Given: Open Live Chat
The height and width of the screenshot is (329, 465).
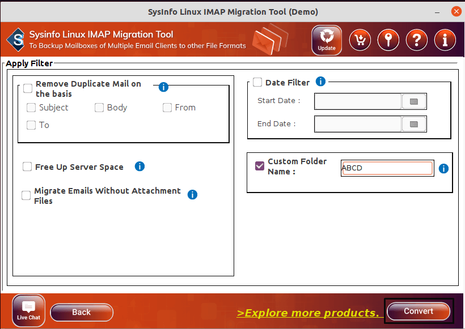Looking at the screenshot, I should point(28,311).
